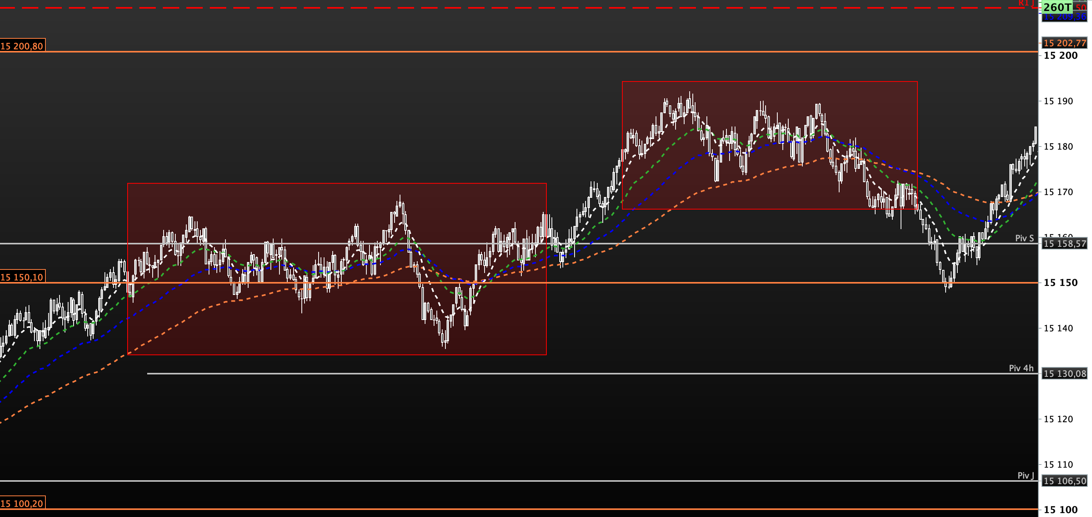
Task: Select the Piv J line label
Action: (1025, 475)
